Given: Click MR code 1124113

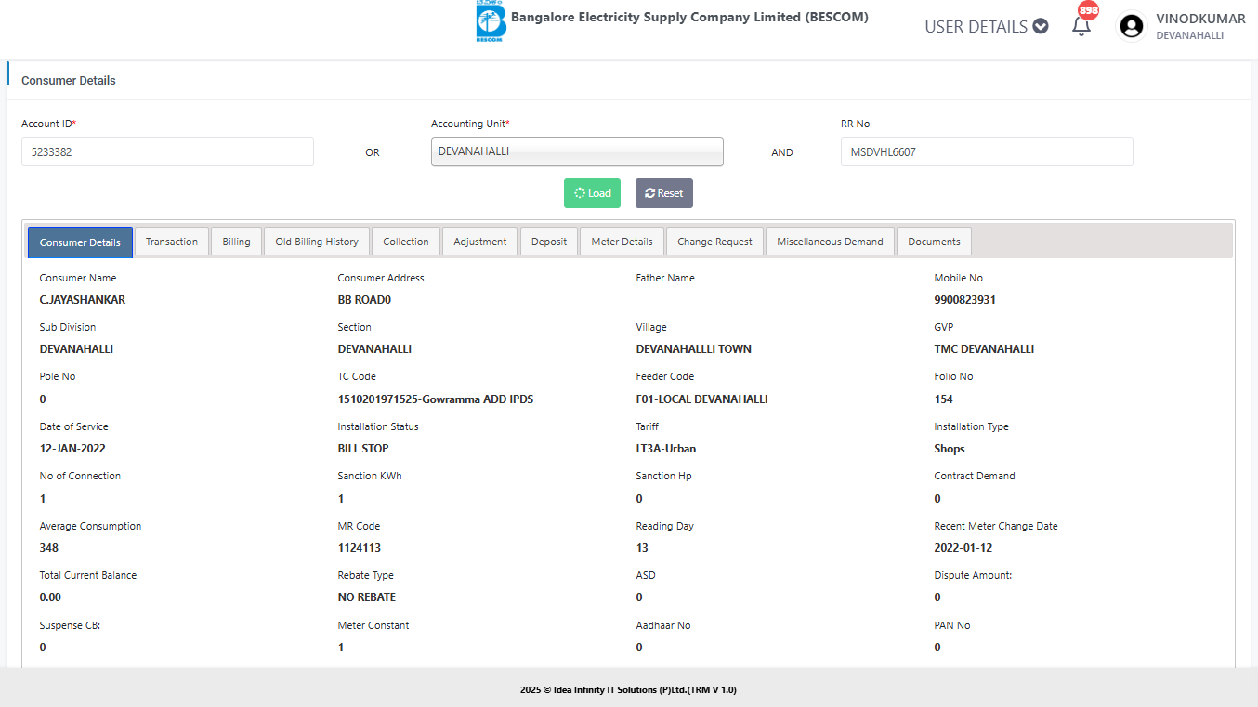Looking at the screenshot, I should coord(360,548).
